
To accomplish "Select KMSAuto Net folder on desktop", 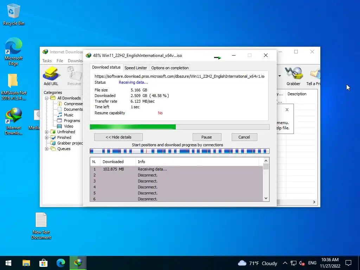I will click(14, 87).
